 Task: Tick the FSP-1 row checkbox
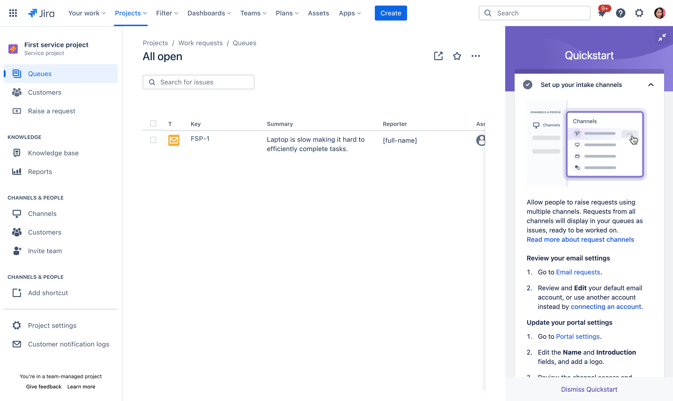153,140
